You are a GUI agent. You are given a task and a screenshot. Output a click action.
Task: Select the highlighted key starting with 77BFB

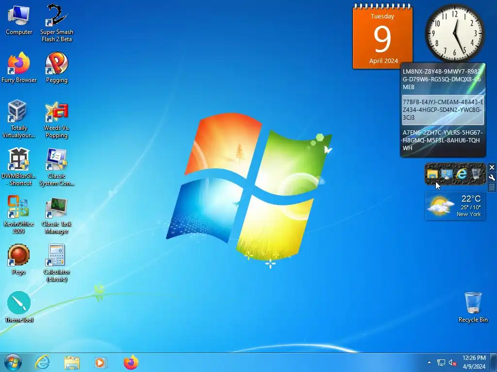tap(443, 110)
